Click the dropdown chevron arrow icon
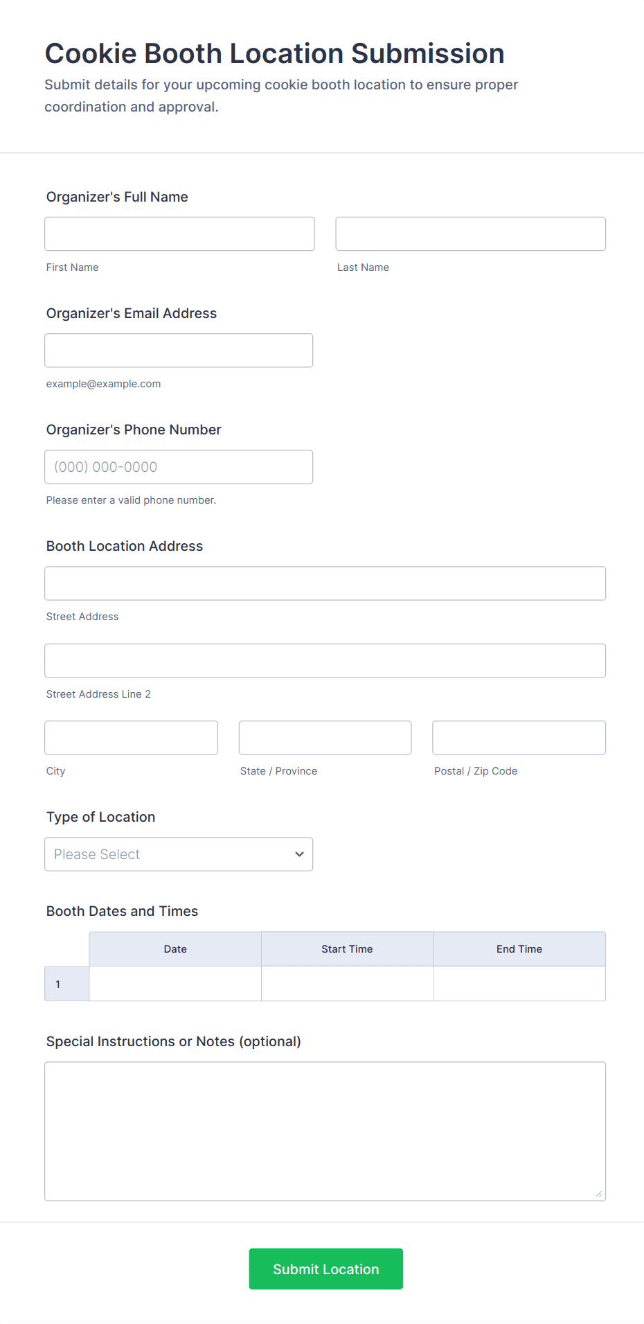This screenshot has height=1324, width=644. click(x=299, y=854)
